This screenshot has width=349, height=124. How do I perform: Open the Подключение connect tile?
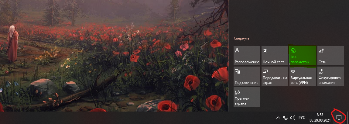(247, 76)
